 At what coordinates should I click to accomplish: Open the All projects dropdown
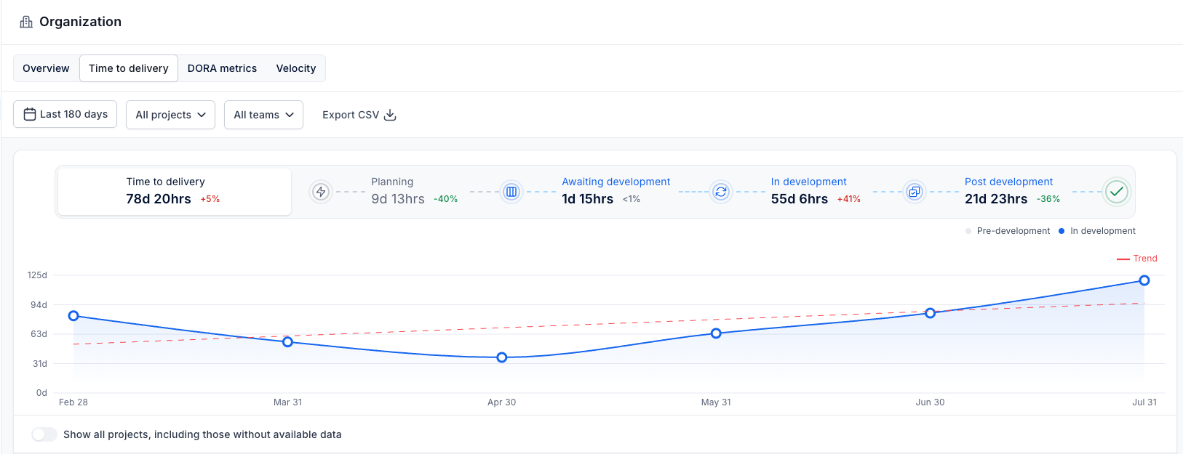pyautogui.click(x=170, y=115)
